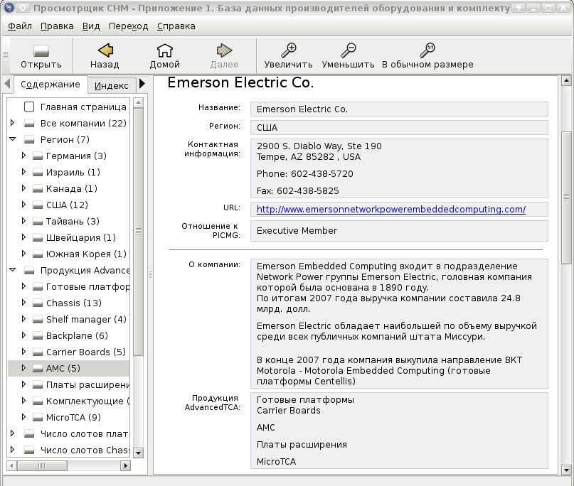Select Швейцария (1) in the tree
Screen dimensions: 574x486
[x=80, y=238]
